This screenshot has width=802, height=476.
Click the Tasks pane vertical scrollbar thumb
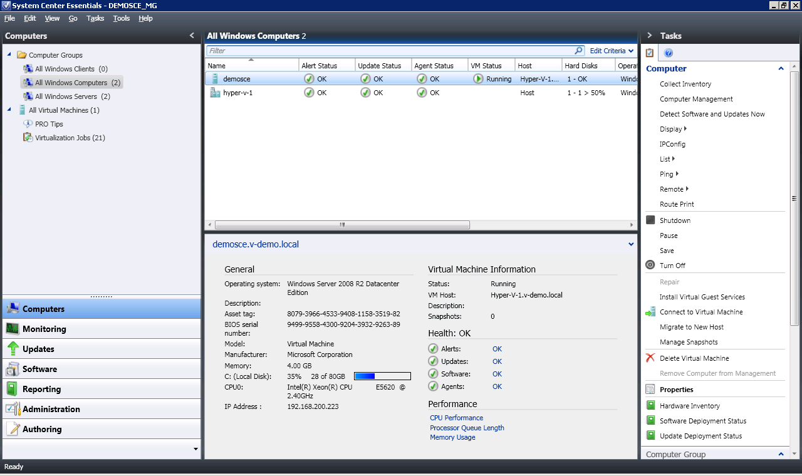795,198
